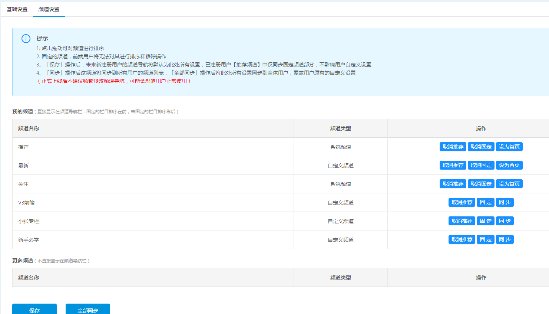Click the 全部同步 button
Image resolution: width=549 pixels, height=314 pixels.
coord(88,309)
